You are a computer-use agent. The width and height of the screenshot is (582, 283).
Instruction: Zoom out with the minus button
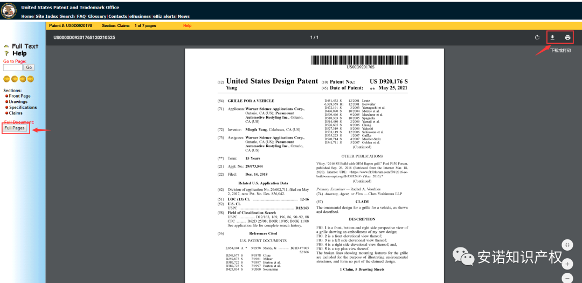(567, 278)
